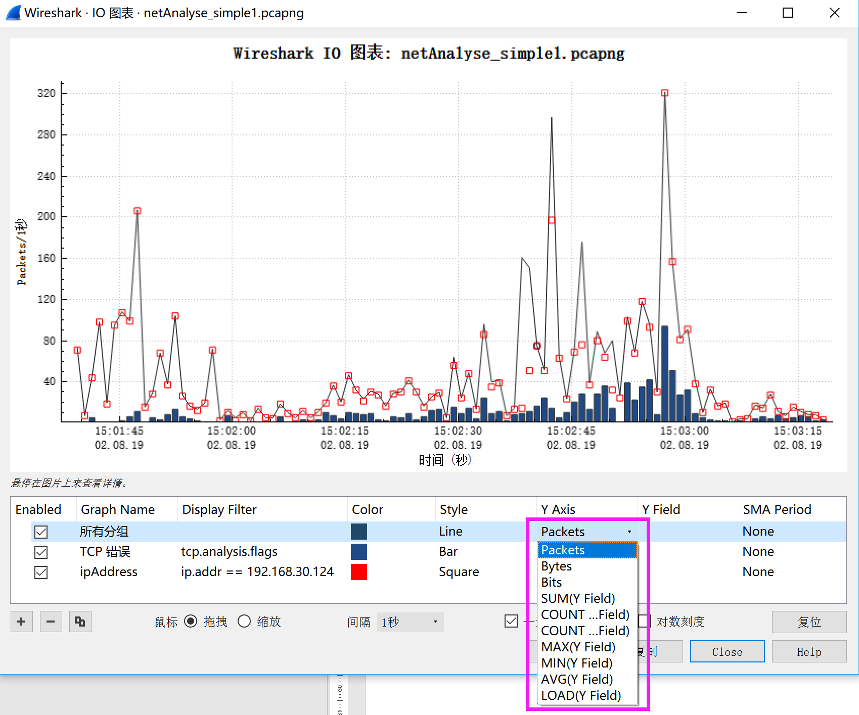The image size is (859, 715).
Task: Select 拖拽 mouse mode radio button
Action: coord(191,621)
